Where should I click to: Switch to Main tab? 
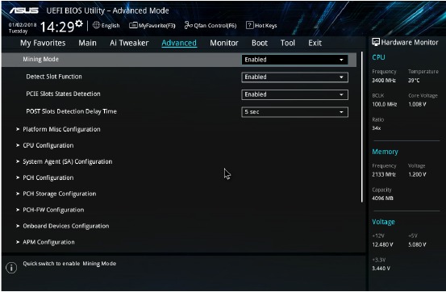pos(88,43)
